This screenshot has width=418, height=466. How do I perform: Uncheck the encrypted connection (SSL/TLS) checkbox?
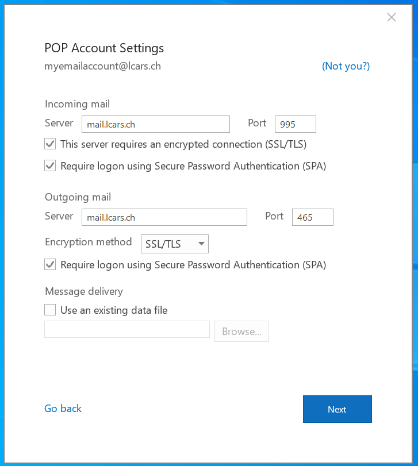click(51, 144)
